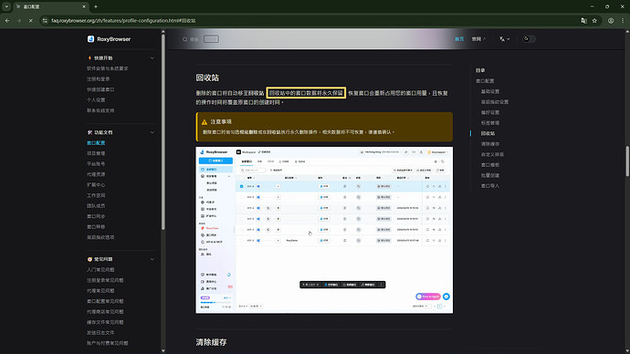Open 首页 in the top navigation

pos(459,39)
